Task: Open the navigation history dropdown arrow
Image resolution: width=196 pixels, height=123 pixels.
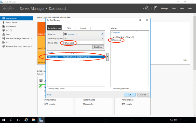Action: point(13,8)
